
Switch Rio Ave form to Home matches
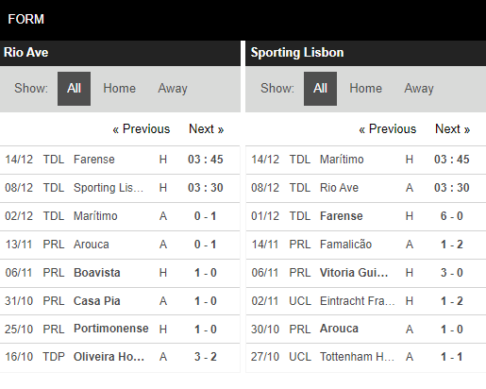pyautogui.click(x=119, y=89)
